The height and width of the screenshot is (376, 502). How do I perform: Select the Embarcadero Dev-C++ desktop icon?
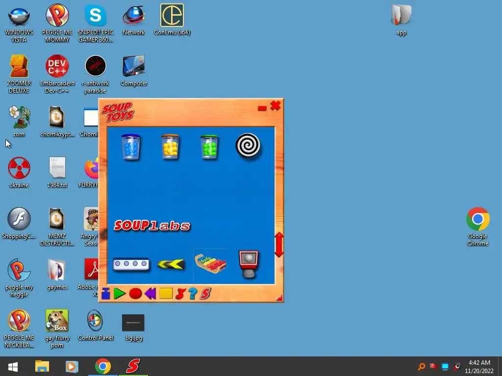coord(57,74)
